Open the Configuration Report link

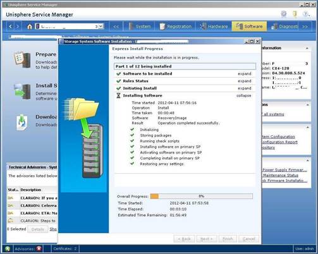pos(279,142)
